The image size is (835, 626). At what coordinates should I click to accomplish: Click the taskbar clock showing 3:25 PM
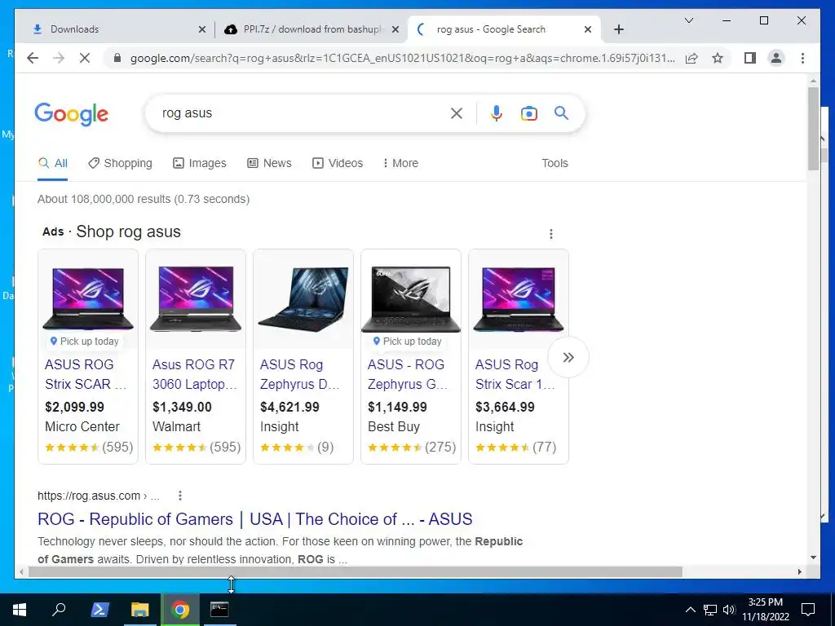[765, 610]
